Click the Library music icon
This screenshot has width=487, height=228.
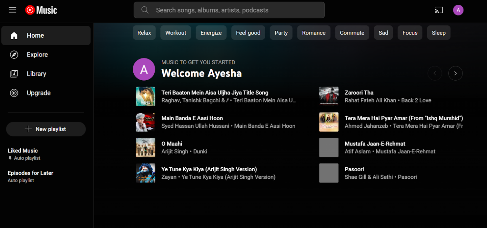(14, 74)
